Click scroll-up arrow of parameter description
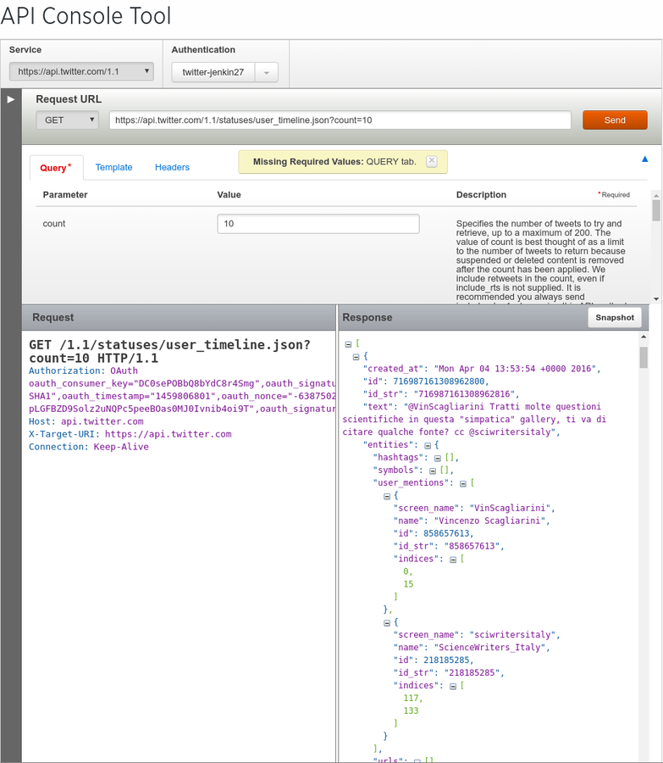The width and height of the screenshot is (663, 763). (x=656, y=195)
